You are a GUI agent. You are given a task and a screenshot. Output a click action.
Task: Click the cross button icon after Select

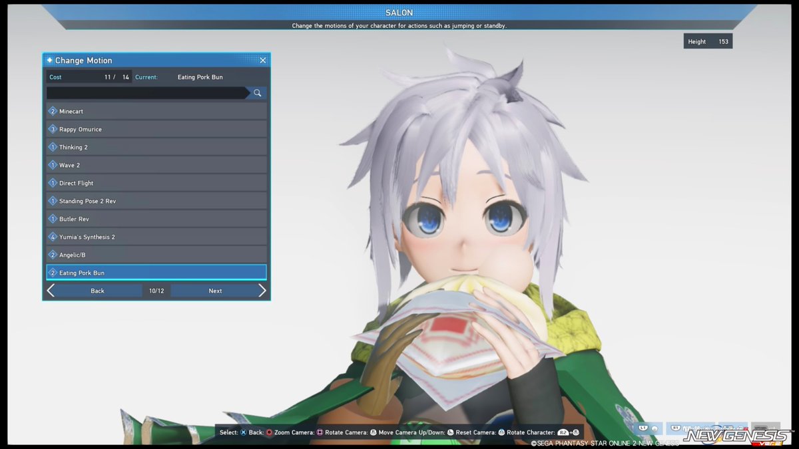tap(244, 432)
